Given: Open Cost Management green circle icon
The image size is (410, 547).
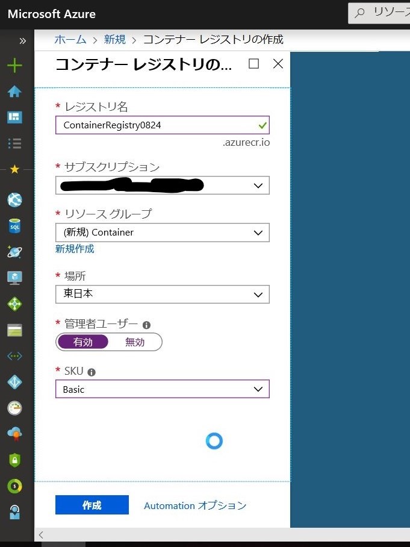Looking at the screenshot, I should point(14,486).
